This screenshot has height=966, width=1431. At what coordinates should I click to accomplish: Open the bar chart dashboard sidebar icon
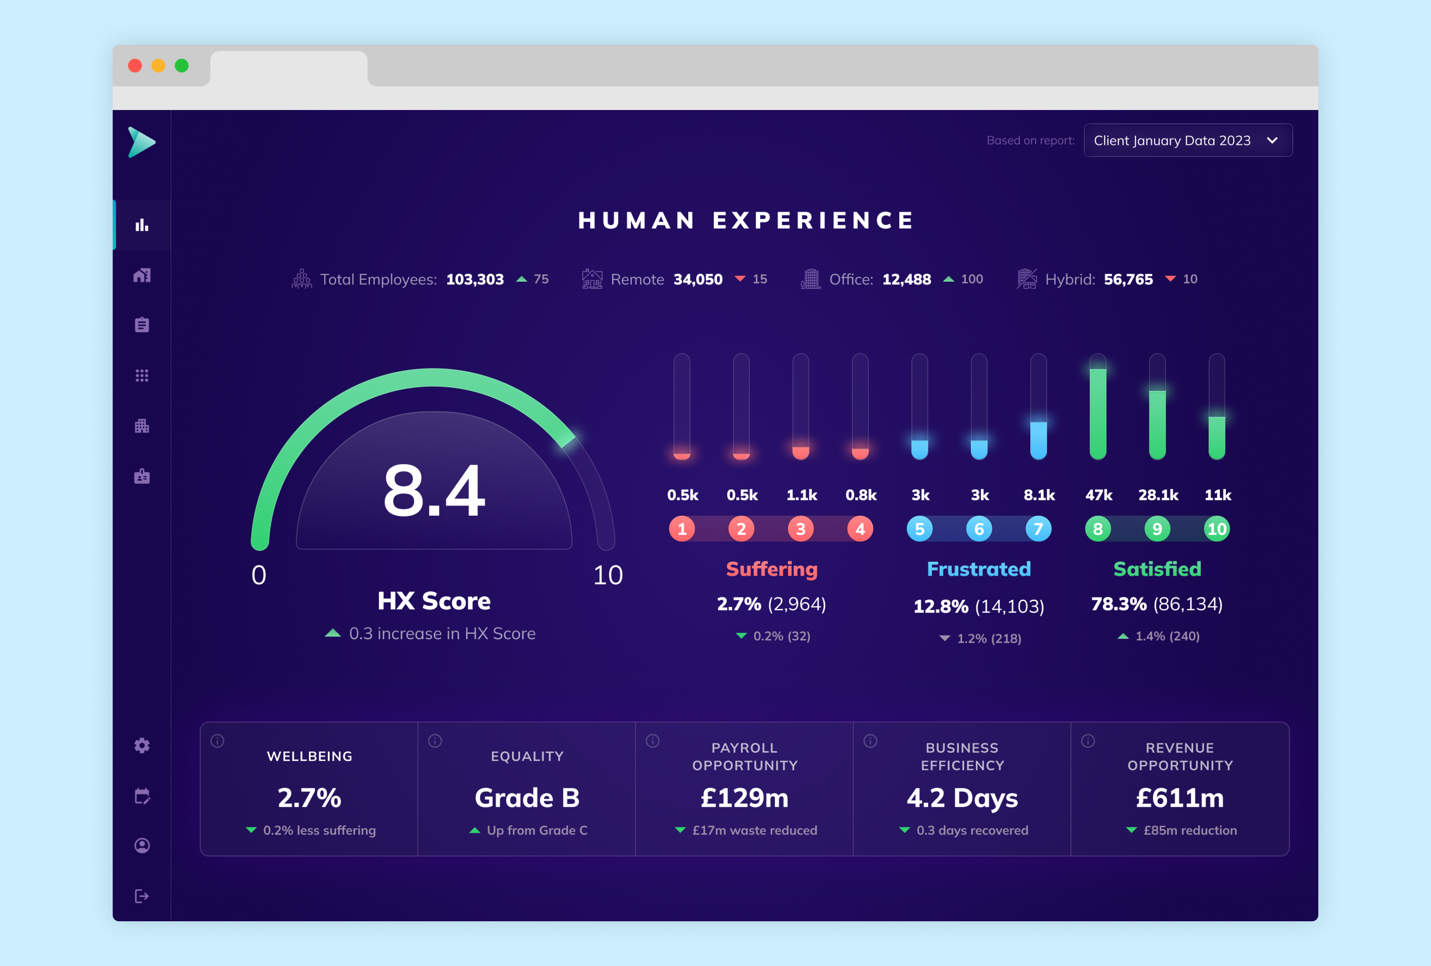142,225
